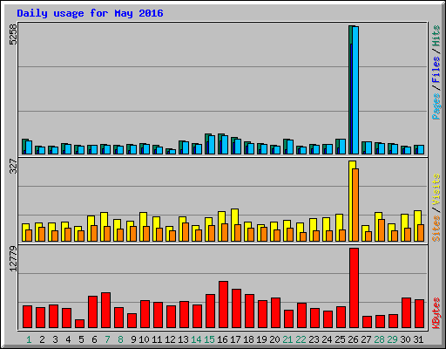
Task: Click the day 5 red KBytes bar
Action: pos(79,324)
